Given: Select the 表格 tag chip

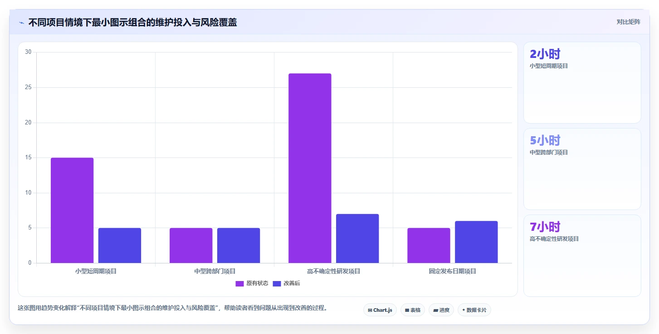Looking at the screenshot, I should [x=413, y=310].
